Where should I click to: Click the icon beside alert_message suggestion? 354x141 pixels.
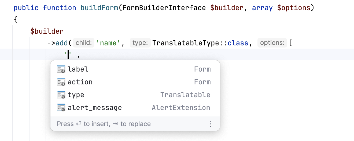(x=61, y=108)
